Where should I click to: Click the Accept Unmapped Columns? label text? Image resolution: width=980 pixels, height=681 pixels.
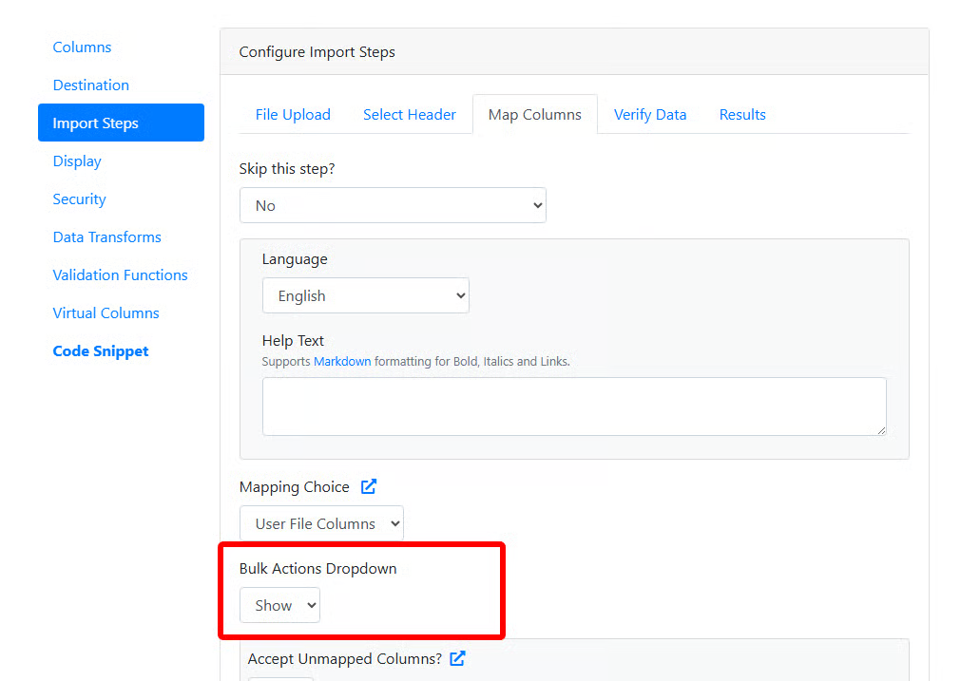(344, 658)
